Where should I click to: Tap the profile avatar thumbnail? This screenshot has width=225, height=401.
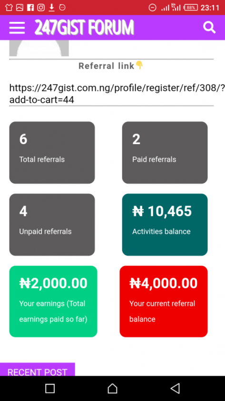point(39,48)
